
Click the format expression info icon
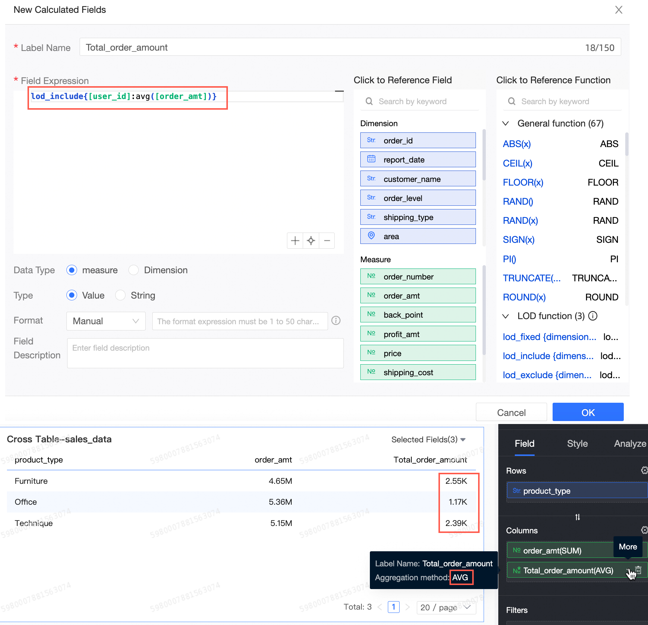tap(336, 321)
